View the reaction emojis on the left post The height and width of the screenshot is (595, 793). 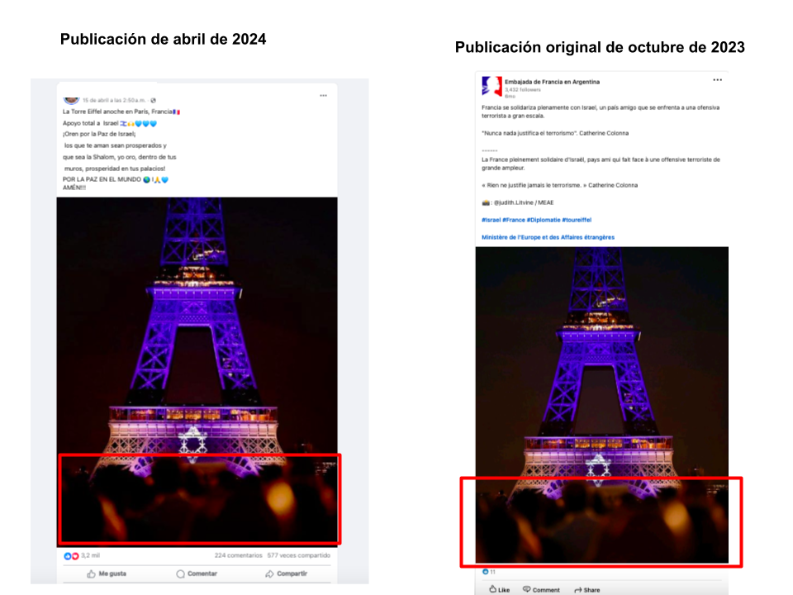(71, 556)
